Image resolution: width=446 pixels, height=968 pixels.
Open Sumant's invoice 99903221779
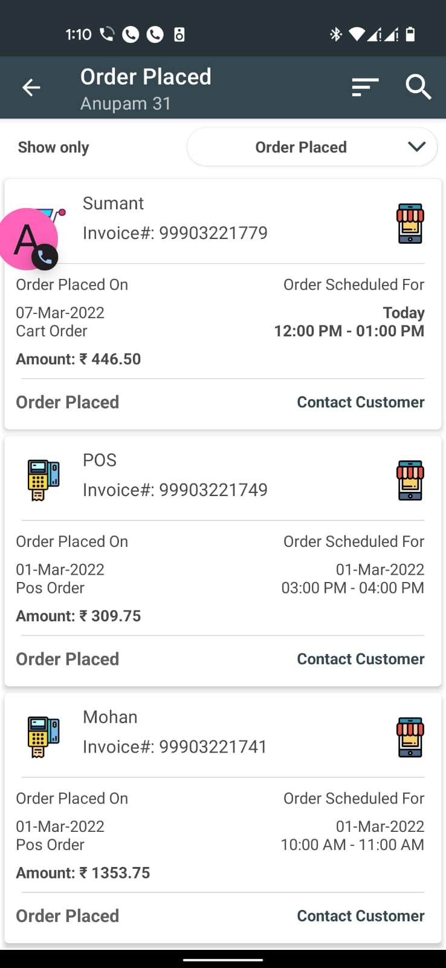click(175, 233)
